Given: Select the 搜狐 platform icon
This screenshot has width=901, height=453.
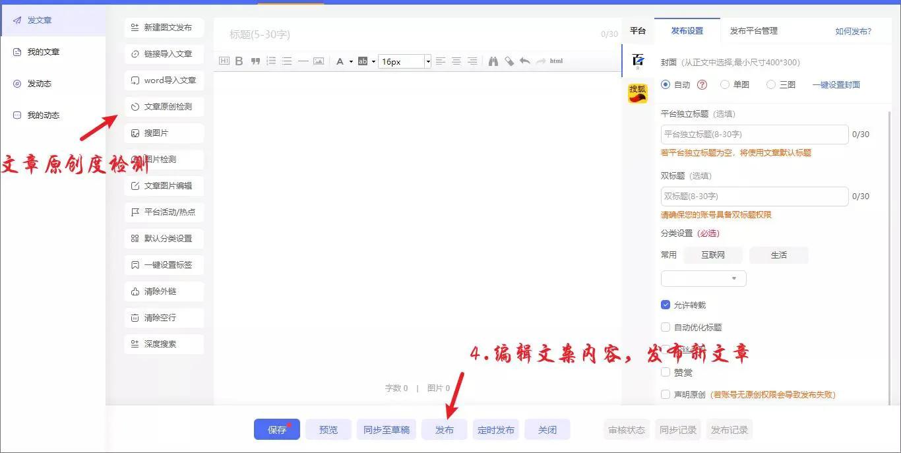Looking at the screenshot, I should (x=637, y=93).
